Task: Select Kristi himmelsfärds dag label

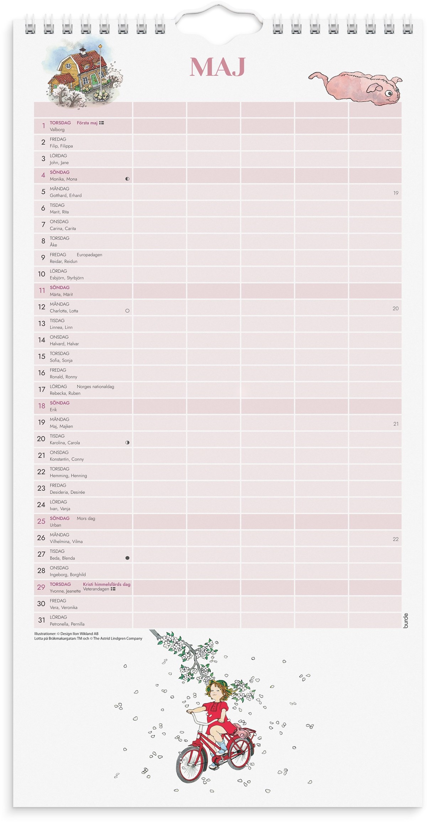Action: tap(106, 584)
